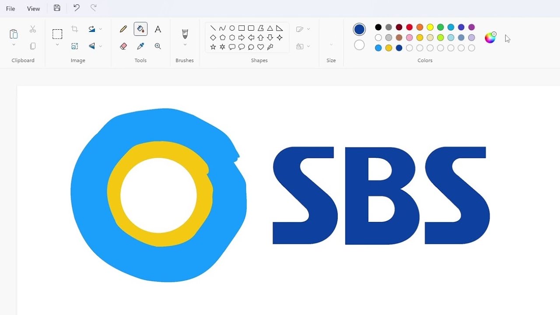This screenshot has width=560, height=315.
Task: Select the Fill bucket tool
Action: click(x=140, y=29)
